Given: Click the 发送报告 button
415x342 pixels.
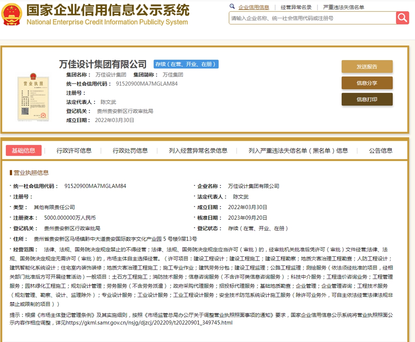Looking at the screenshot, I should [367, 67].
